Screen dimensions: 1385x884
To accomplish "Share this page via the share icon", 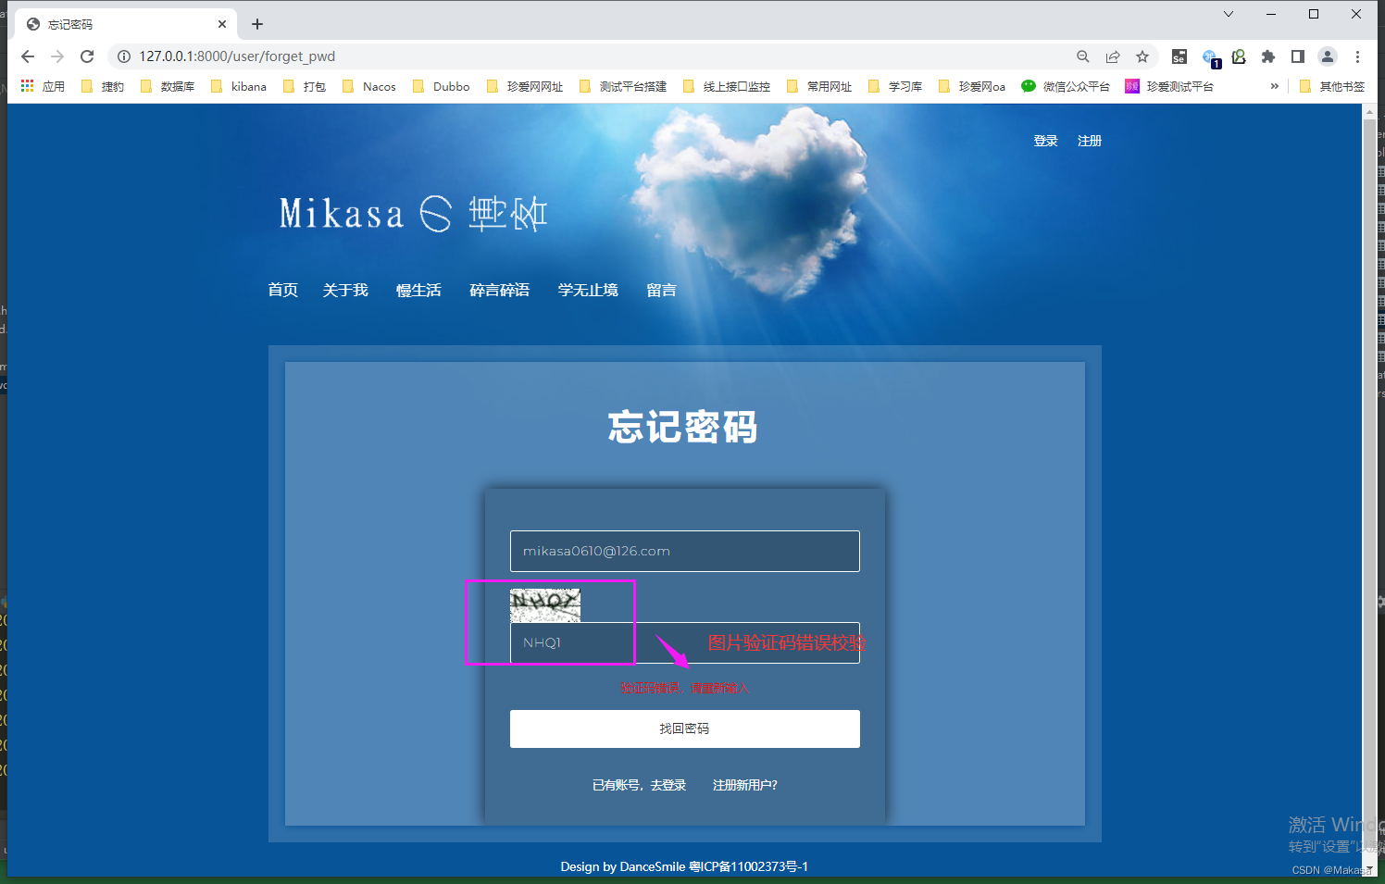I will click(x=1113, y=56).
